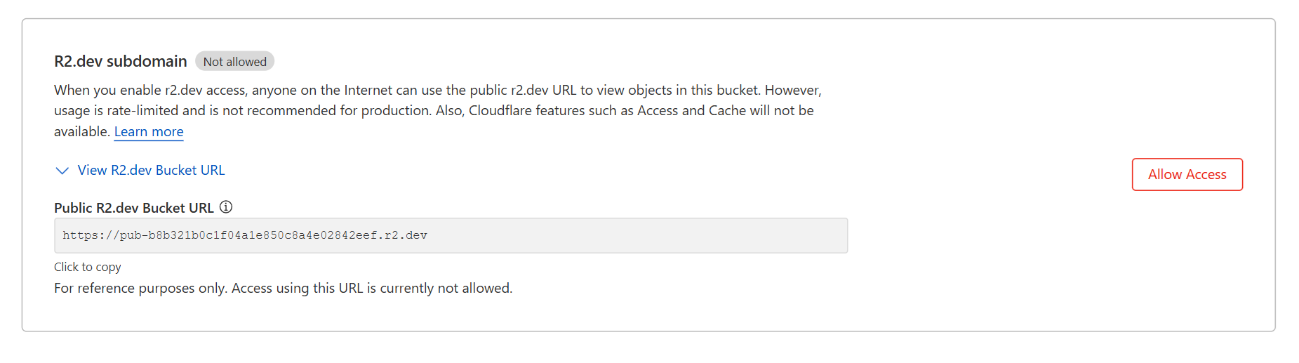Select the R2.dev subdomain heading

click(x=121, y=62)
